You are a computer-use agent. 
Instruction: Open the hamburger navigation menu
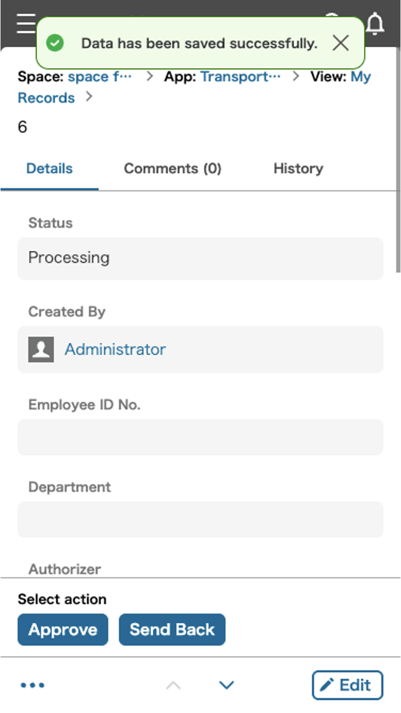(x=26, y=24)
